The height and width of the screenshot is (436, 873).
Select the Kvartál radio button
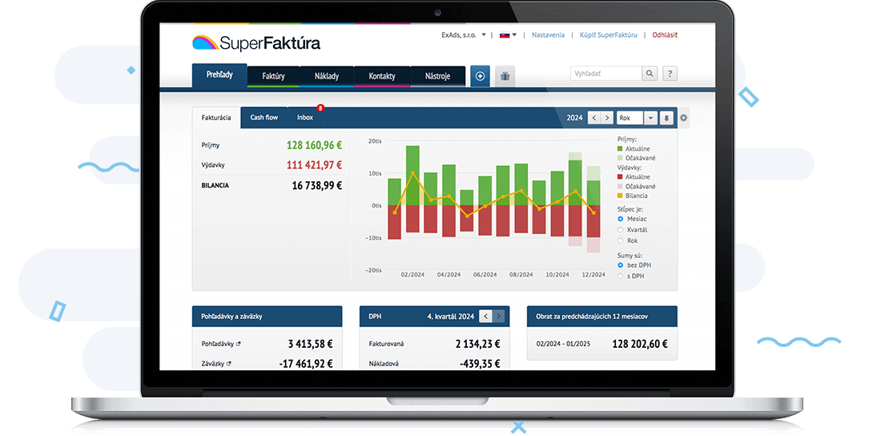[620, 229]
